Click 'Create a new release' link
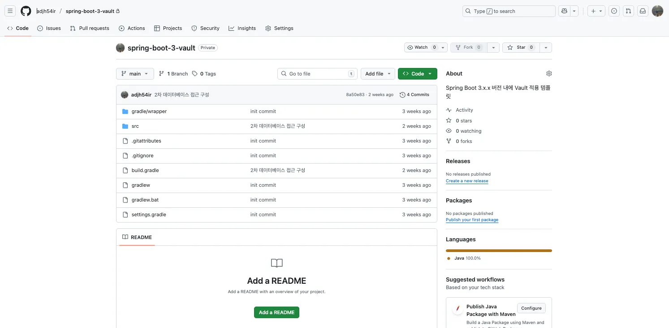 point(467,181)
